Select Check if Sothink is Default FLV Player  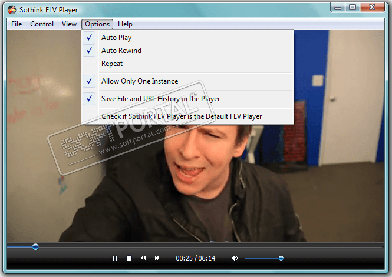point(187,116)
